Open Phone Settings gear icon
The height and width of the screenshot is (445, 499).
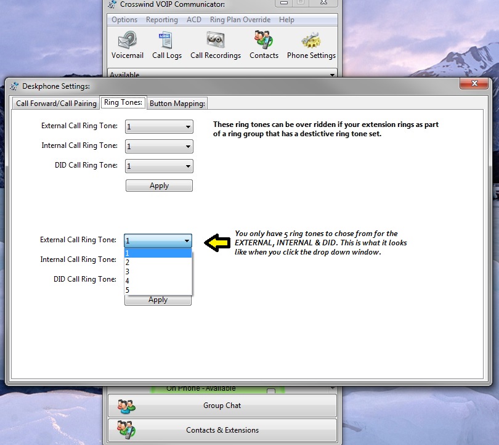311,41
